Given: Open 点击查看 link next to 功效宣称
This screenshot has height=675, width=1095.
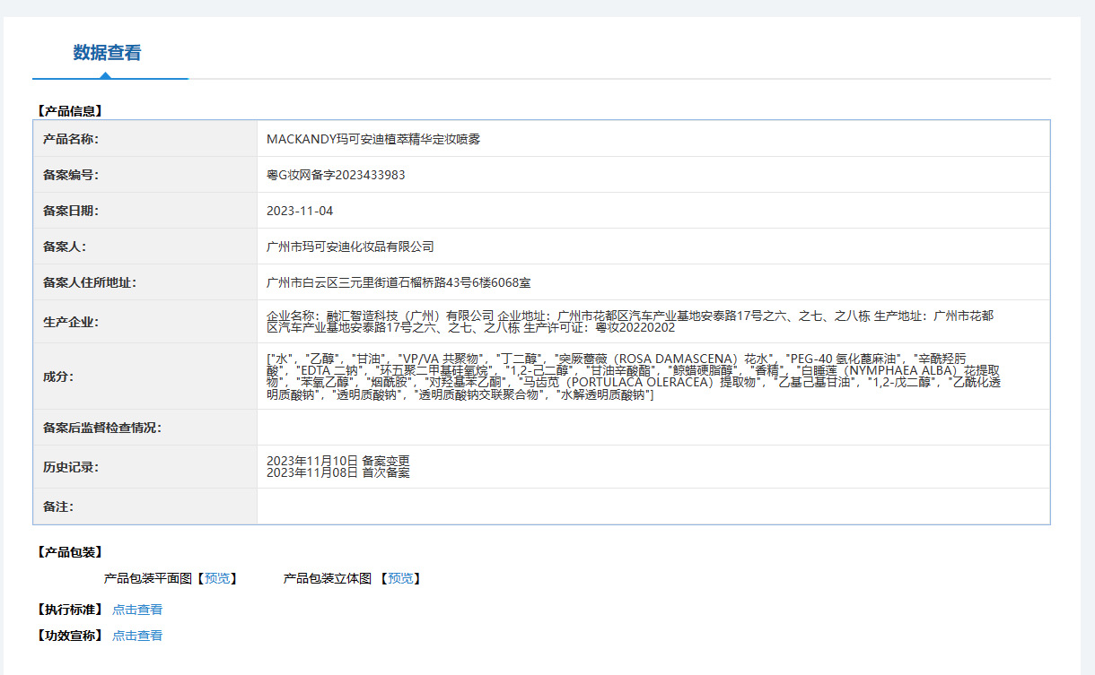Looking at the screenshot, I should tap(137, 636).
